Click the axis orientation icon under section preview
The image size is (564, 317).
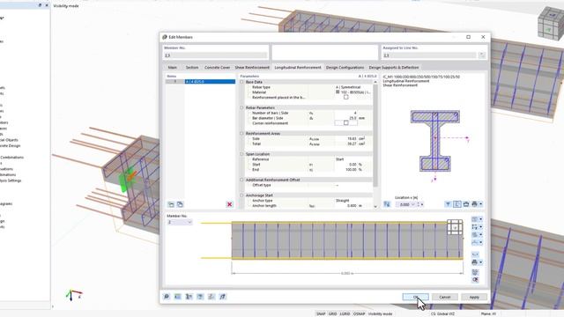coord(387,204)
